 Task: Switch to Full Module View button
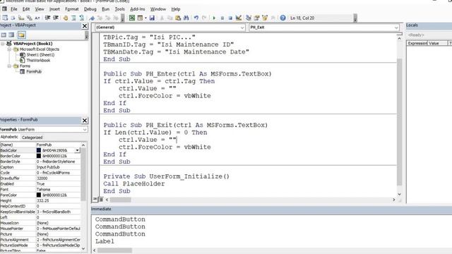click(x=101, y=199)
